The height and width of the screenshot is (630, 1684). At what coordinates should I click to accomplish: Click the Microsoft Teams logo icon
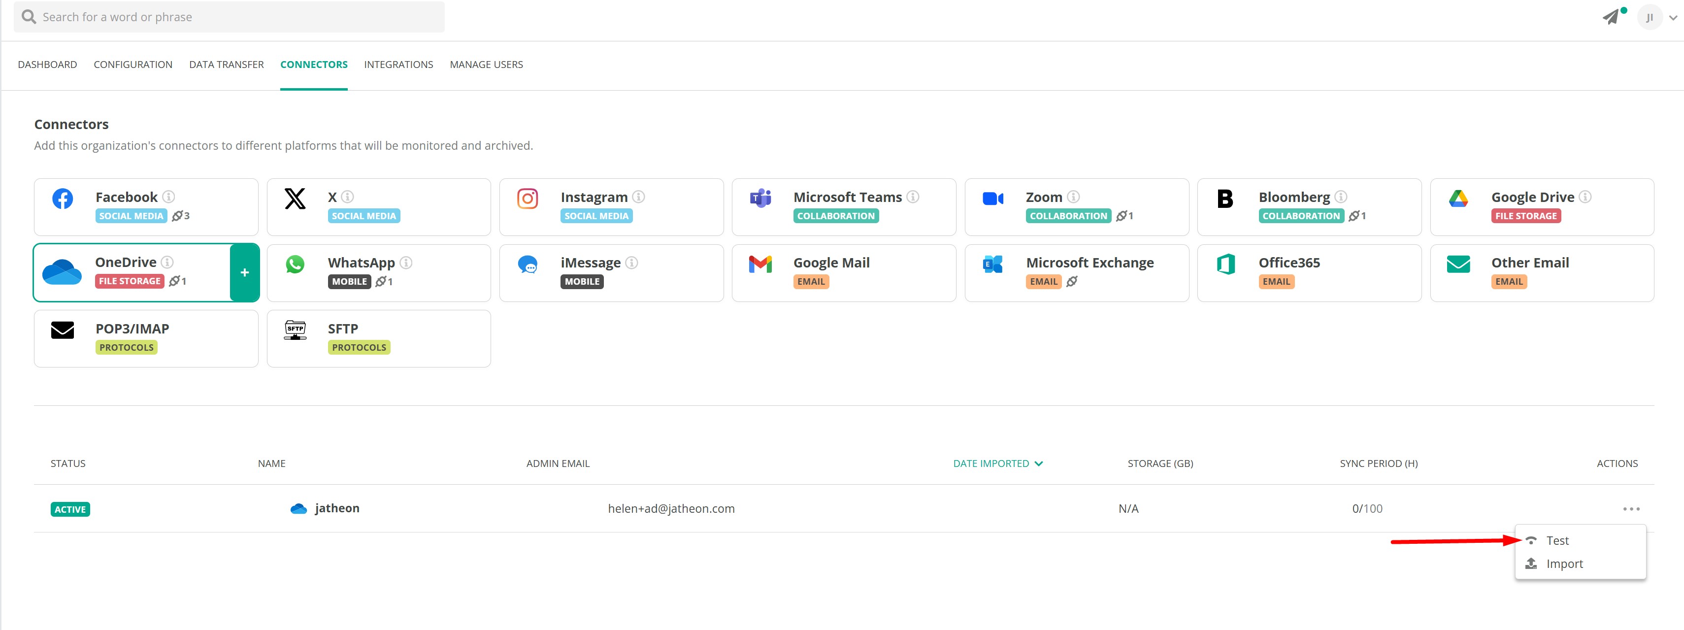click(760, 199)
